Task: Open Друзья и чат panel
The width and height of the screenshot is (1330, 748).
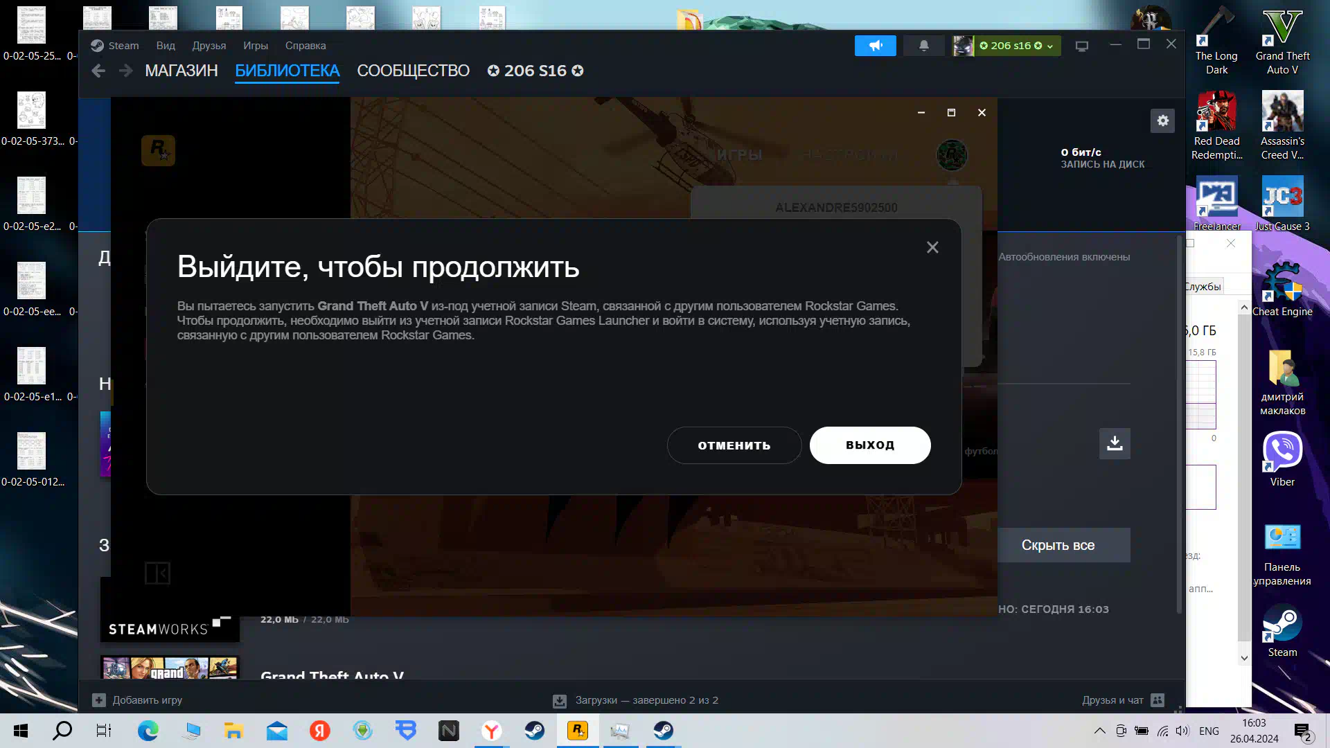Action: tap(1123, 700)
